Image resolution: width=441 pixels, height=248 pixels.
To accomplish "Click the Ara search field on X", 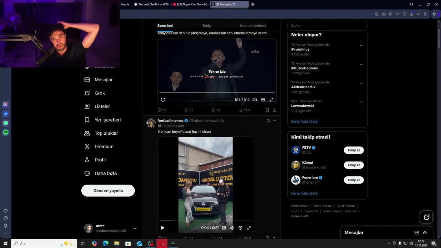I will pos(327,26).
